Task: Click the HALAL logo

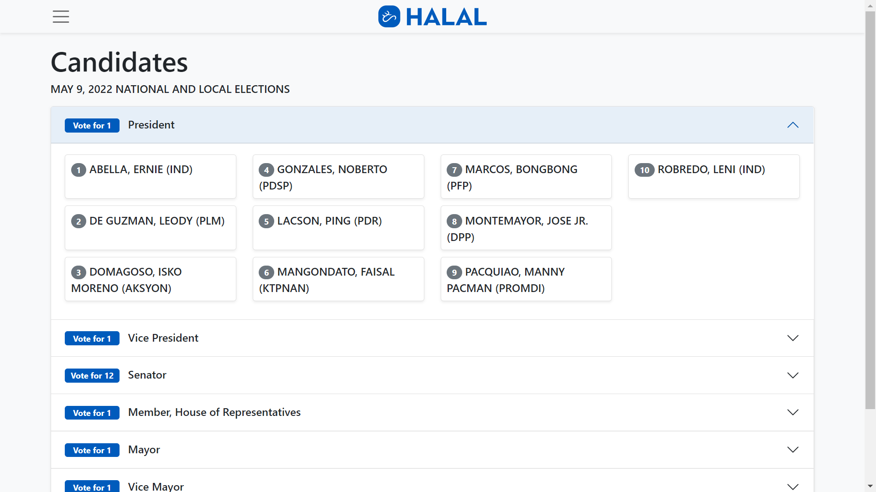Action: coord(432,16)
